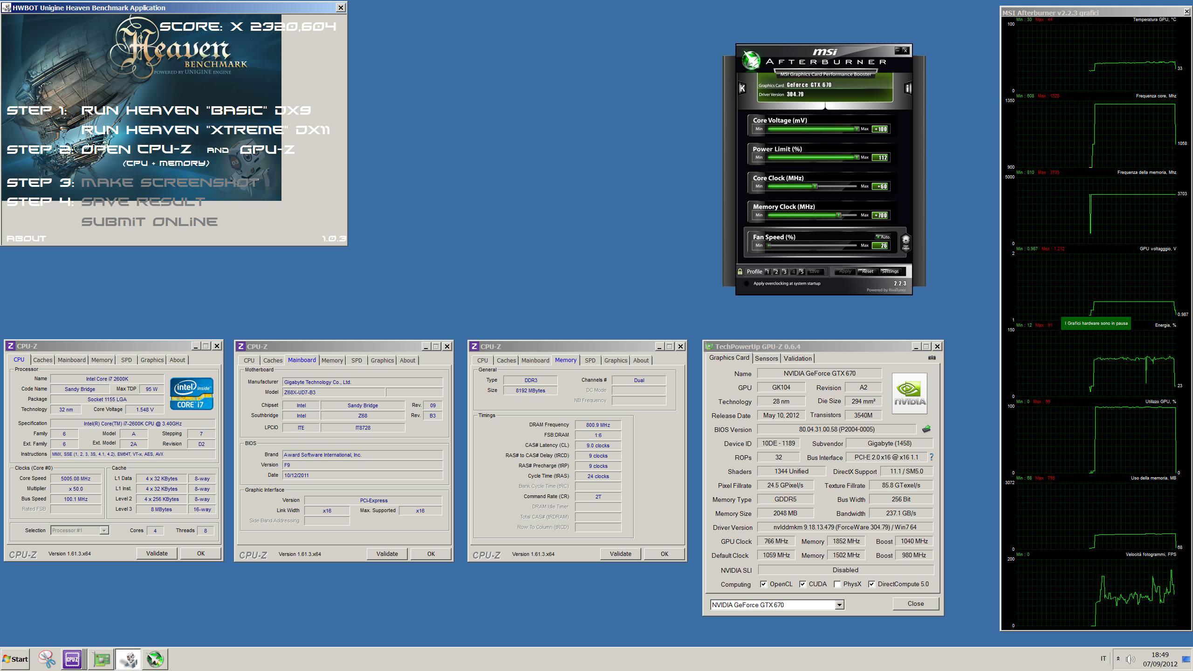This screenshot has width=1193, height=671.
Task: Click About in HWBOT Heaven window
Action: (x=26, y=239)
